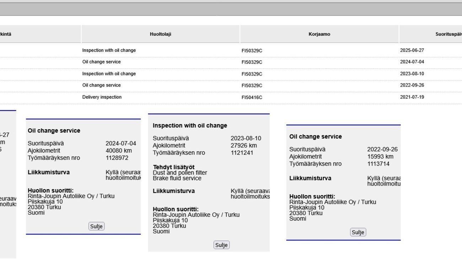Click the 27926 km mileage value
The image size is (462, 278).
(243, 146)
